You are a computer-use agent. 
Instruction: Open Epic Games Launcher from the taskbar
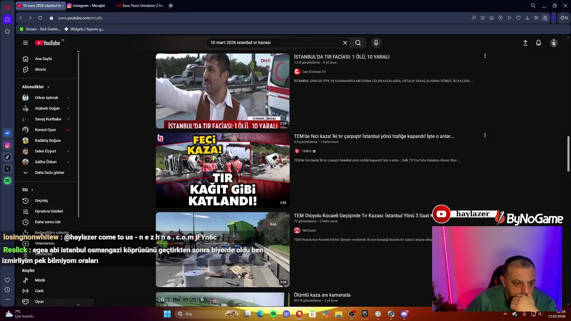click(x=364, y=314)
